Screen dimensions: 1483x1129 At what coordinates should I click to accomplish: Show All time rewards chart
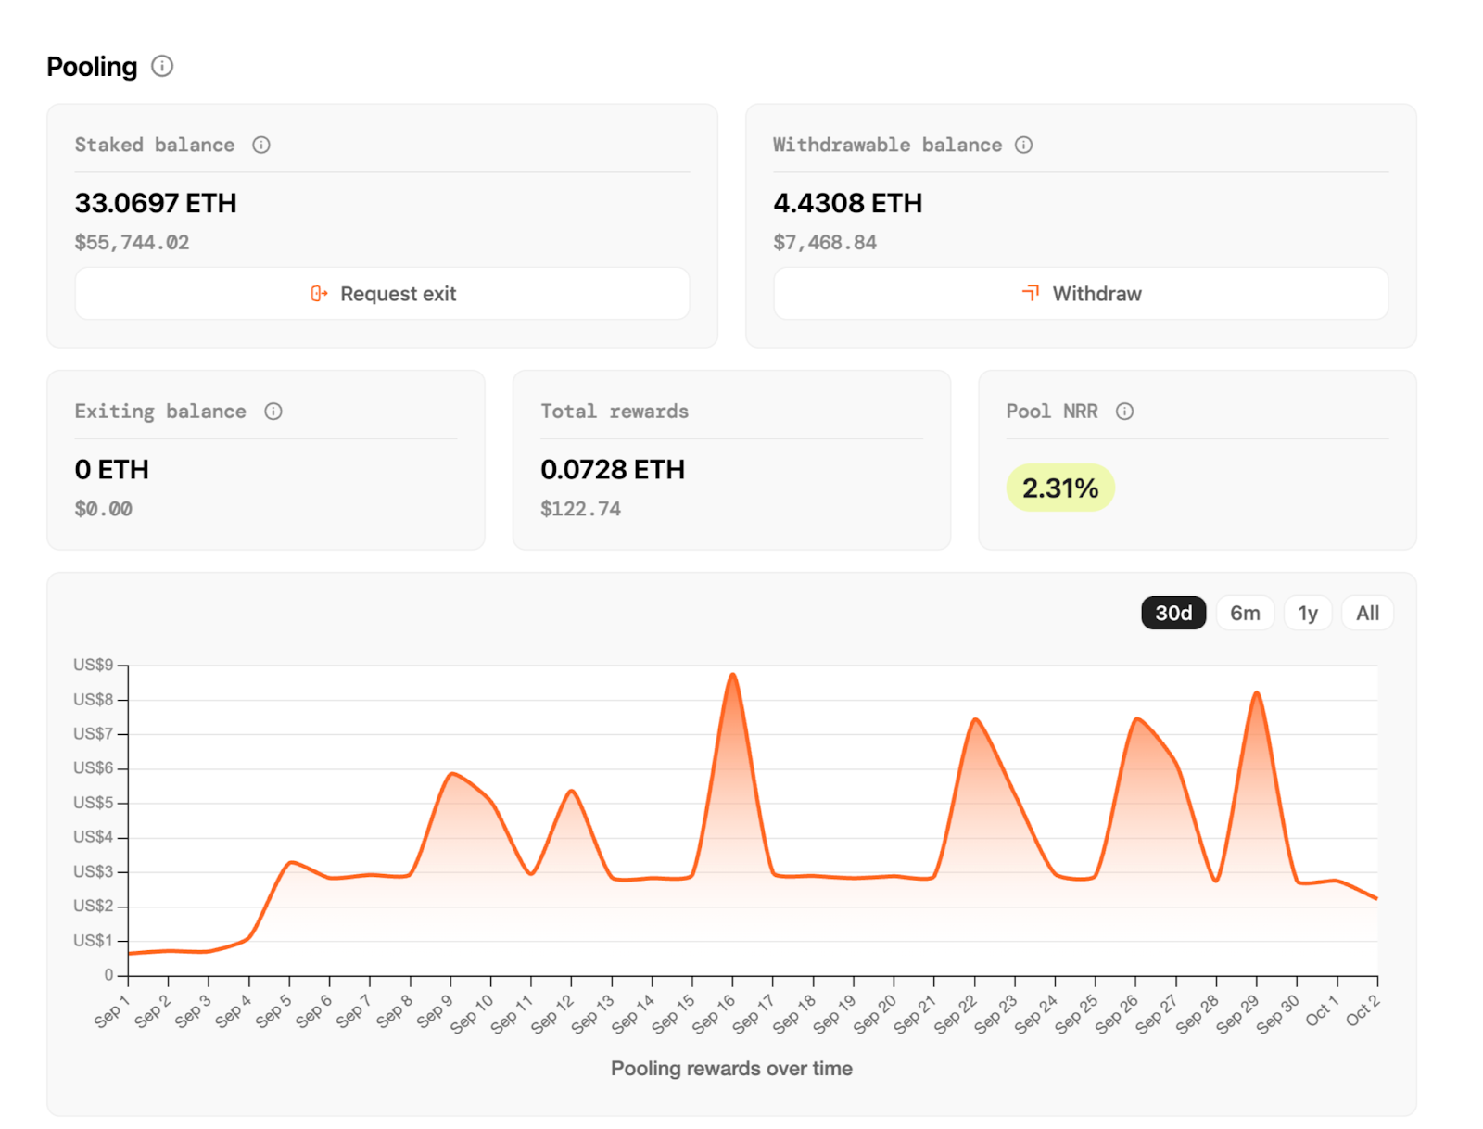tap(1367, 613)
